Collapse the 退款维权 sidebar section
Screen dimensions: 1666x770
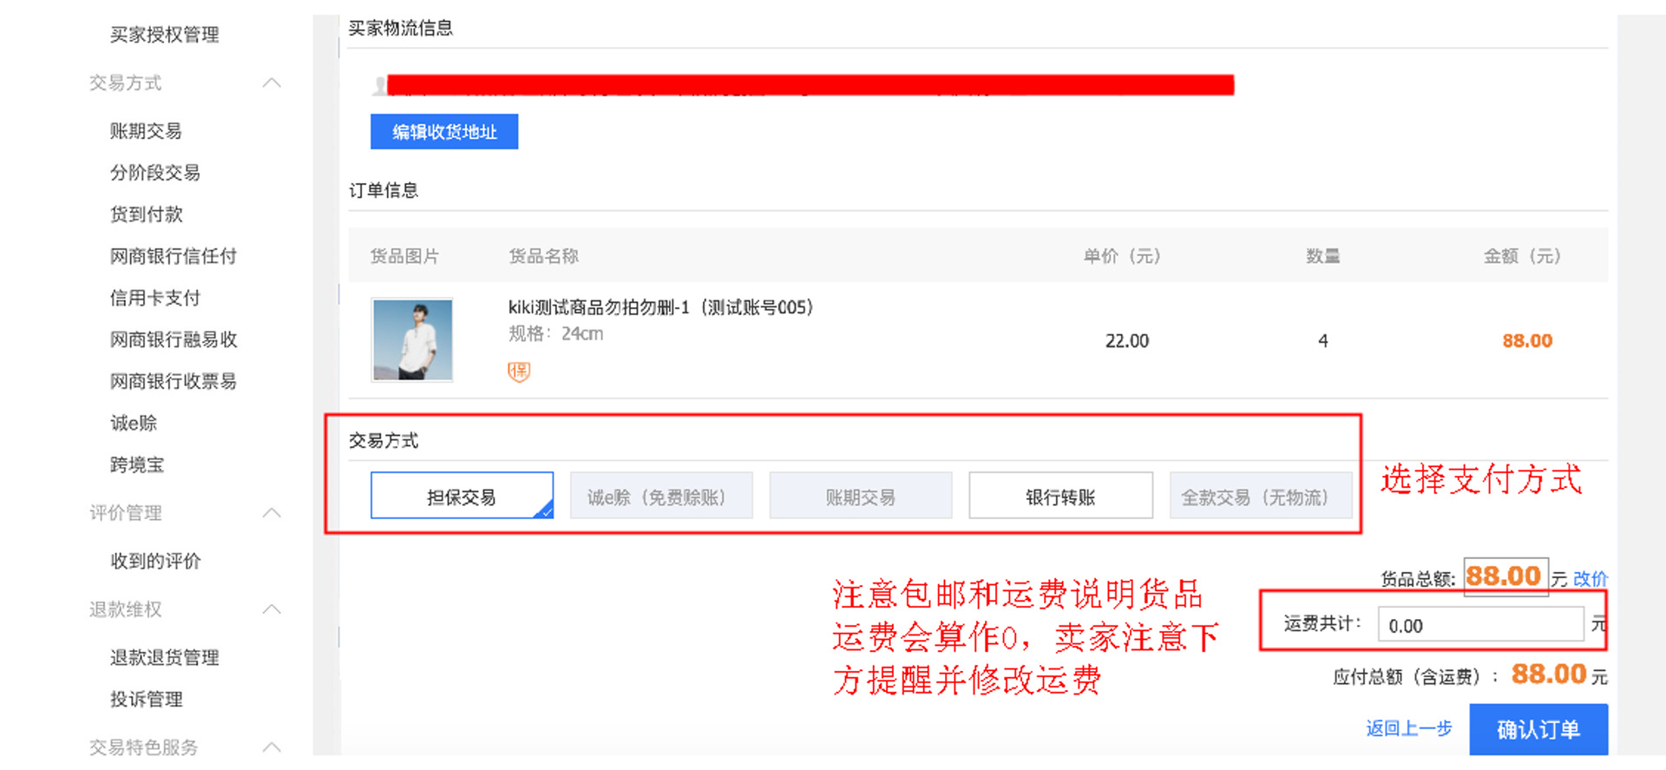coord(272,609)
